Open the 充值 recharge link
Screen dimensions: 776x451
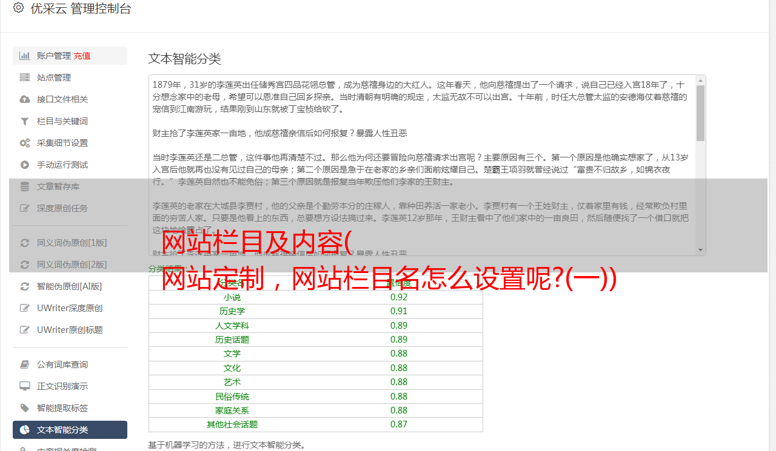[82, 56]
